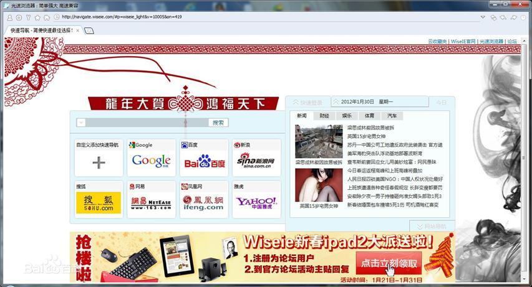Click the 今日 tab
Image resolution: width=532 pixels, height=287 pixels.
[441, 102]
